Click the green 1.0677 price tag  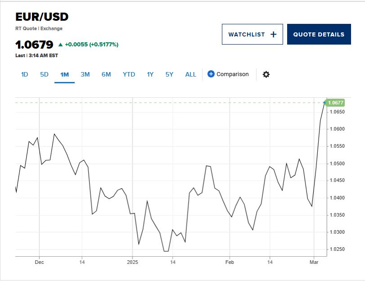(x=336, y=103)
